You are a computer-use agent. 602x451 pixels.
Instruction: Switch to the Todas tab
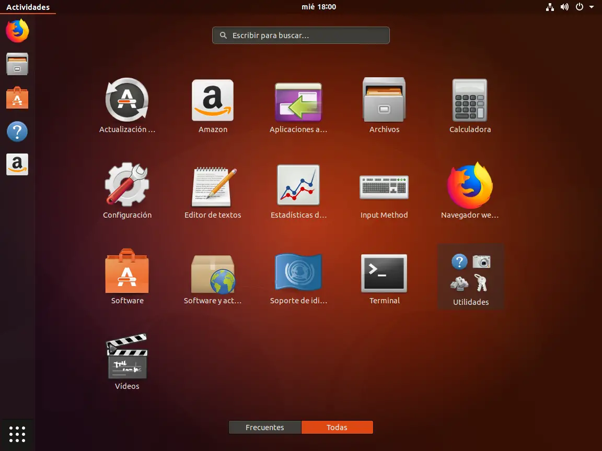[x=337, y=427]
